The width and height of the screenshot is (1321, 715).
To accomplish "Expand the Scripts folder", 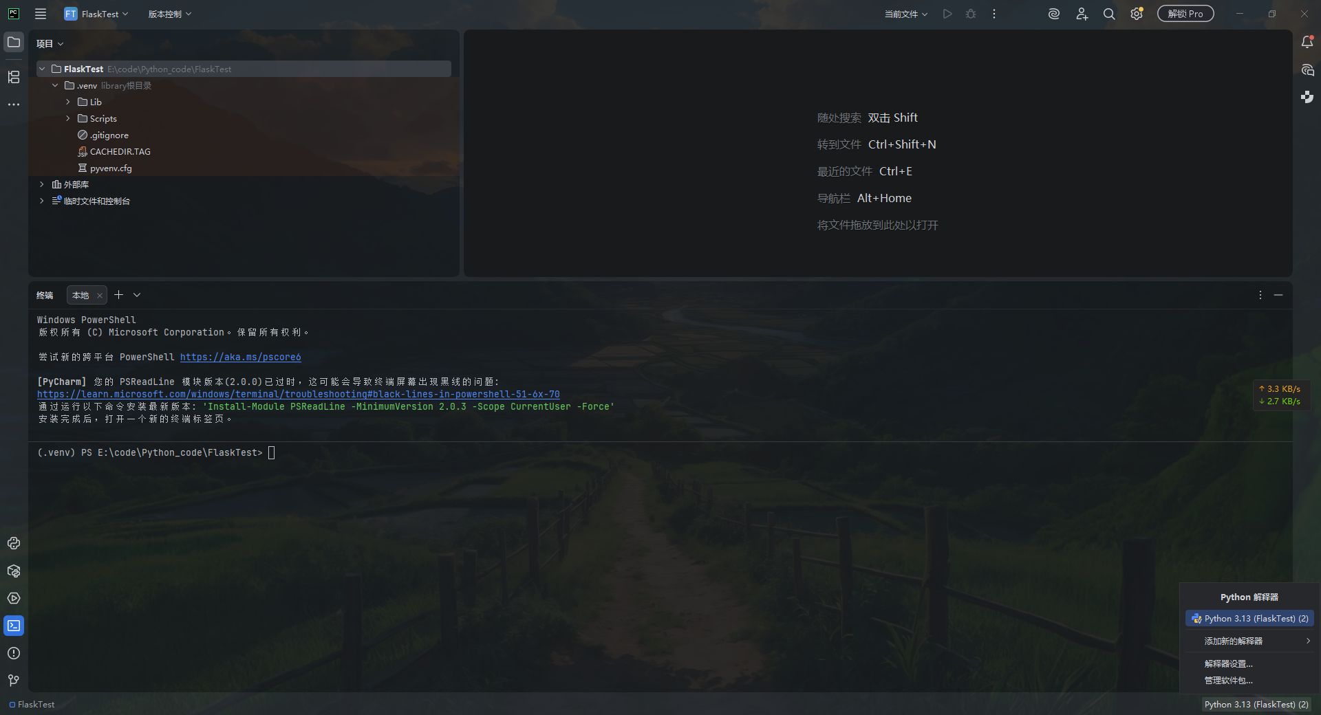I will (x=68, y=118).
